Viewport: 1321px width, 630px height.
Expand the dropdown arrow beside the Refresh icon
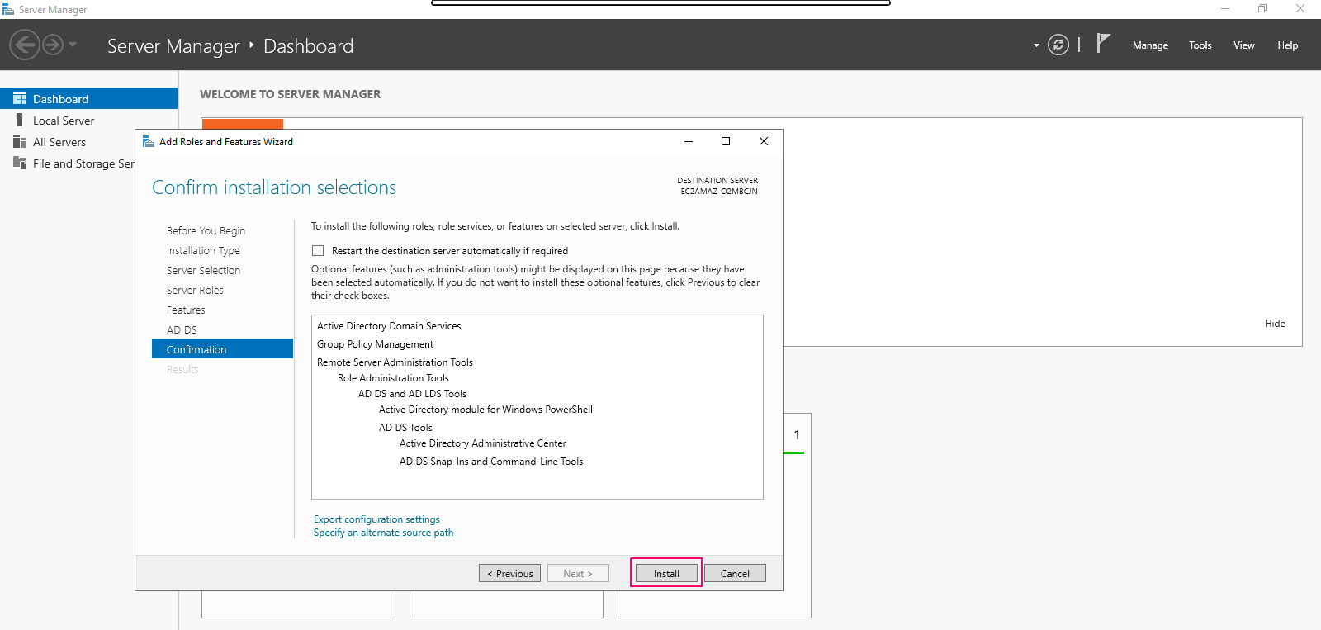(x=1036, y=45)
